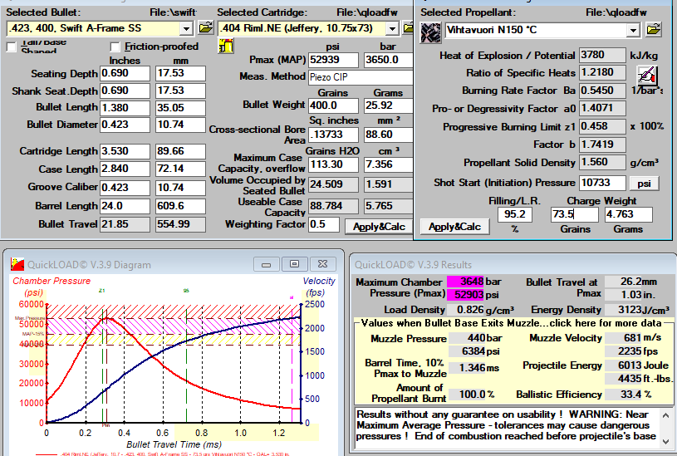Click Cartridge Length mm field
Screen dimensions: 677x456
click(180, 151)
